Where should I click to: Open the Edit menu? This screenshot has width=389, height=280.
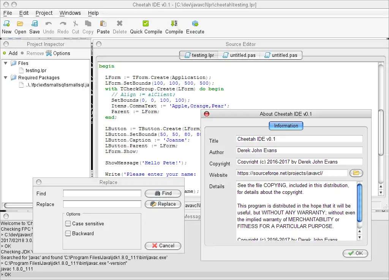click(24, 13)
